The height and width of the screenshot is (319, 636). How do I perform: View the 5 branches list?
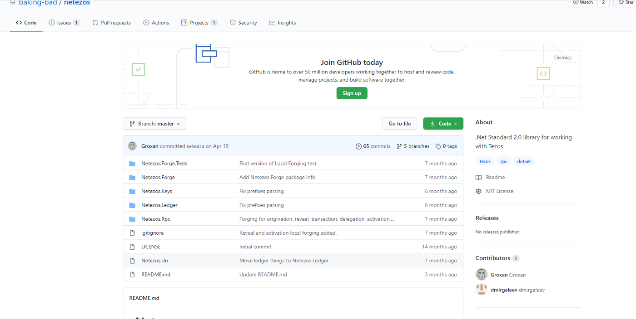[413, 146]
